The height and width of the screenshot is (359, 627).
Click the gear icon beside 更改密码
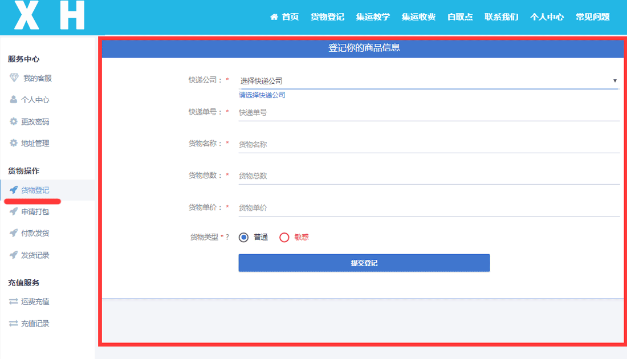pyautogui.click(x=14, y=121)
